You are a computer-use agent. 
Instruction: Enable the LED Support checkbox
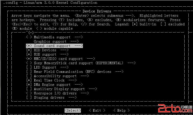coord(29,67)
